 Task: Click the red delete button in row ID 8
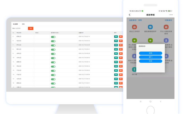(121, 49)
